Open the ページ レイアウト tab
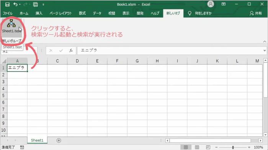Viewport: 268px width, 150px height. pos(60,13)
